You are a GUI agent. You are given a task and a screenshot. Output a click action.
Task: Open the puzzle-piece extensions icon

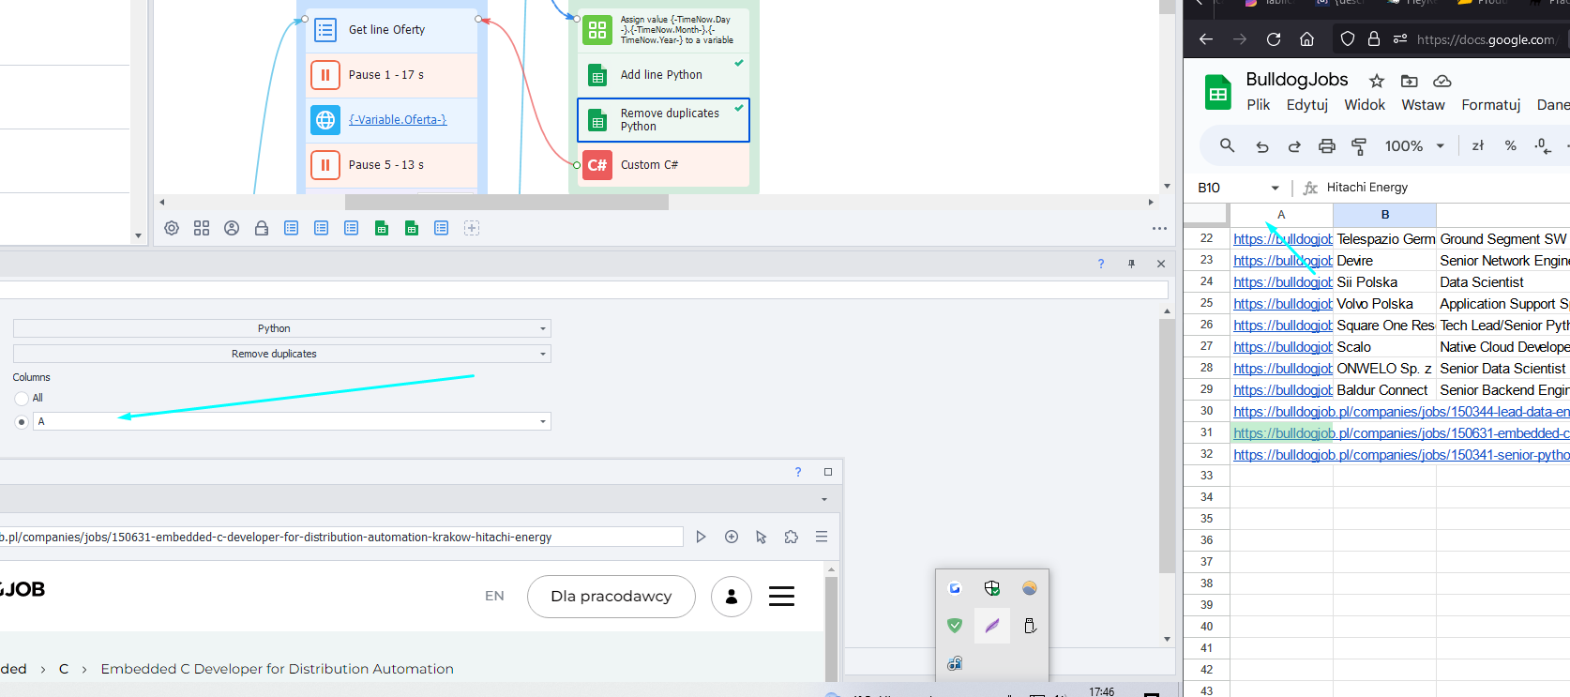point(792,537)
